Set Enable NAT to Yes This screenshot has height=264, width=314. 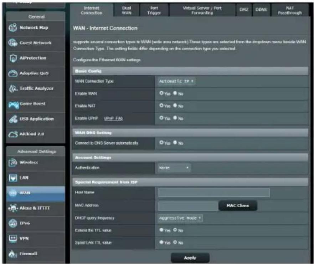pos(161,106)
